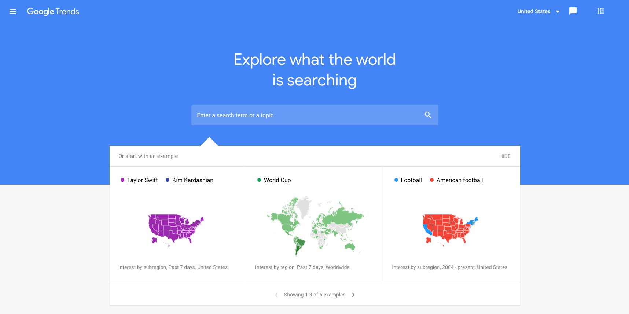Click the feedback icon in the header
Screen dimensions: 629x314
click(573, 11)
